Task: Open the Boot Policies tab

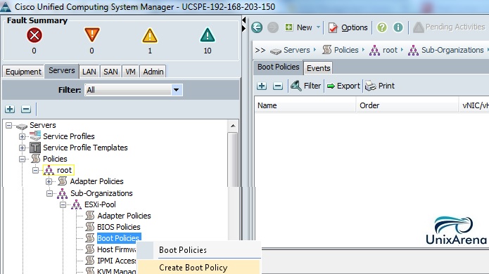Action: click(x=278, y=67)
